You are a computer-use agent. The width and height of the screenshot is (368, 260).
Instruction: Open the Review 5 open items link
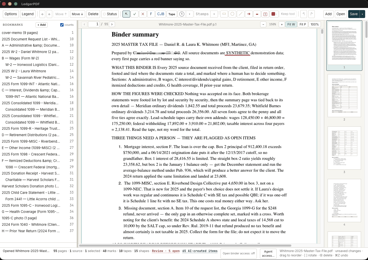click(x=166, y=251)
